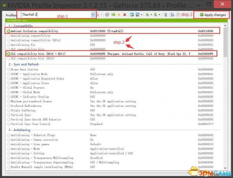Click scrollbar down arrow of settings list
233x178 pixels.
point(225,168)
